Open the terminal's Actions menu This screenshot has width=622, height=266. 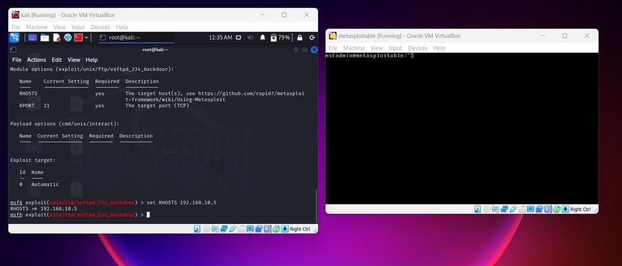(x=37, y=60)
